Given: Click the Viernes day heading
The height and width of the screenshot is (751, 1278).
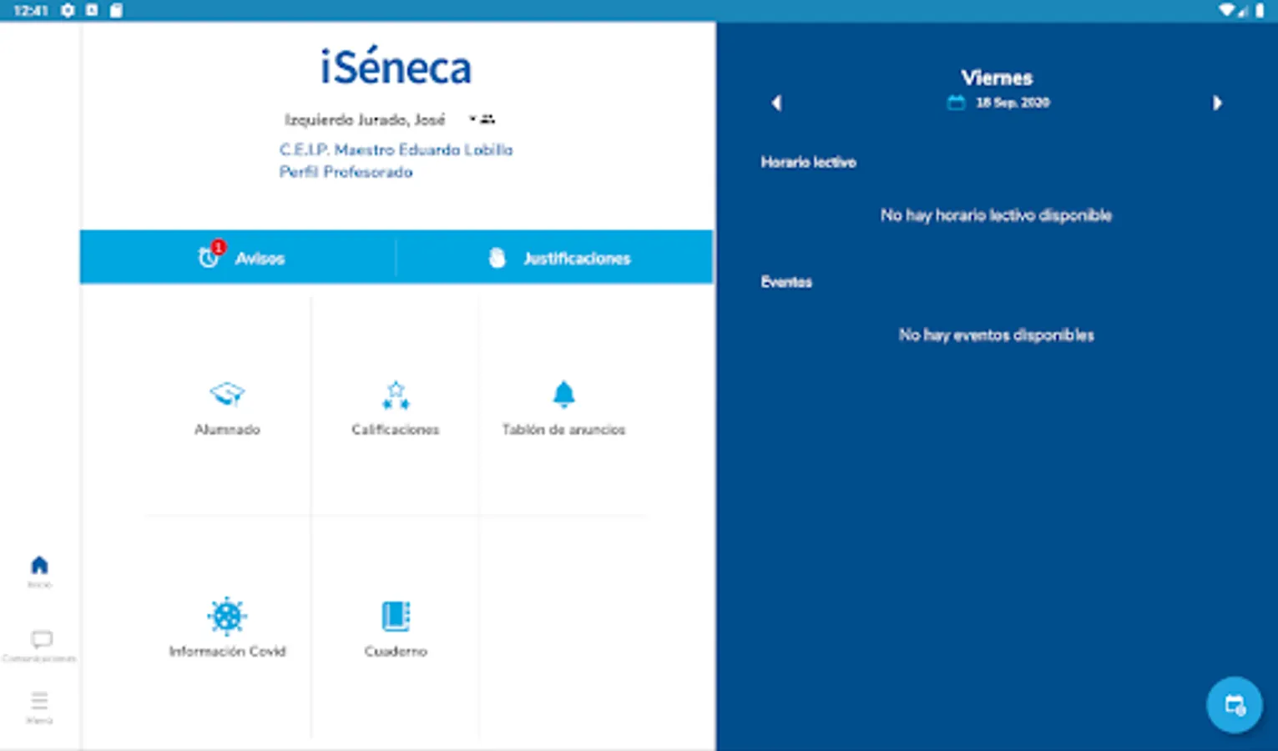Looking at the screenshot, I should (997, 78).
